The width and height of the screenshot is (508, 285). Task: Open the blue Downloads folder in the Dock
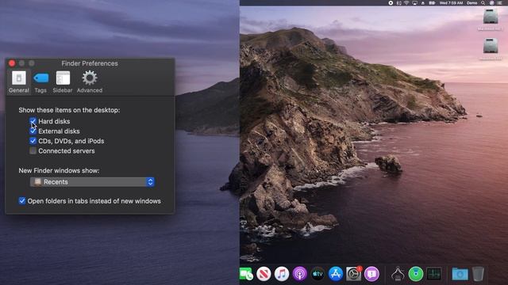point(460,274)
